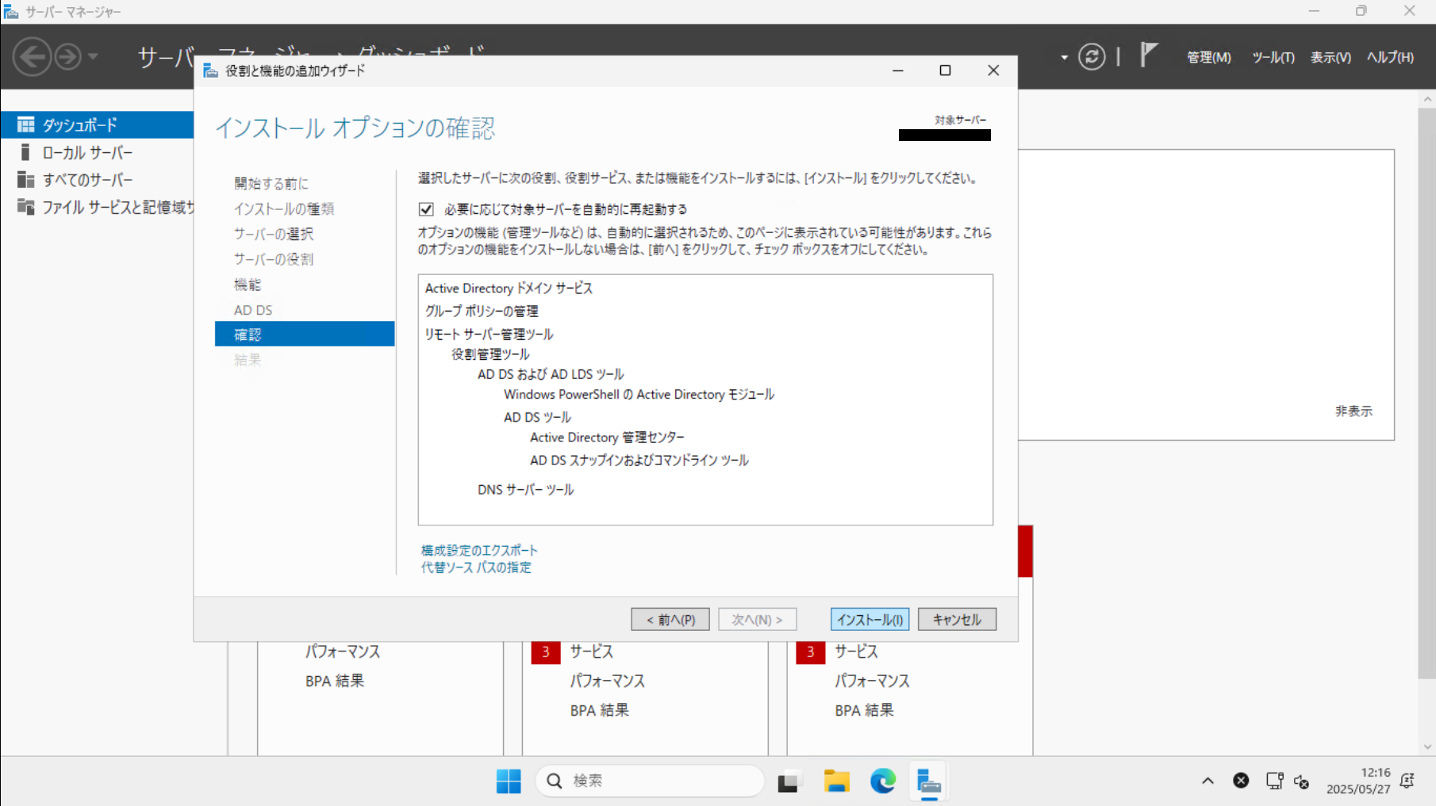This screenshot has width=1436, height=806.
Task: Click the refresh icon in Server Manager header
Action: (1092, 56)
